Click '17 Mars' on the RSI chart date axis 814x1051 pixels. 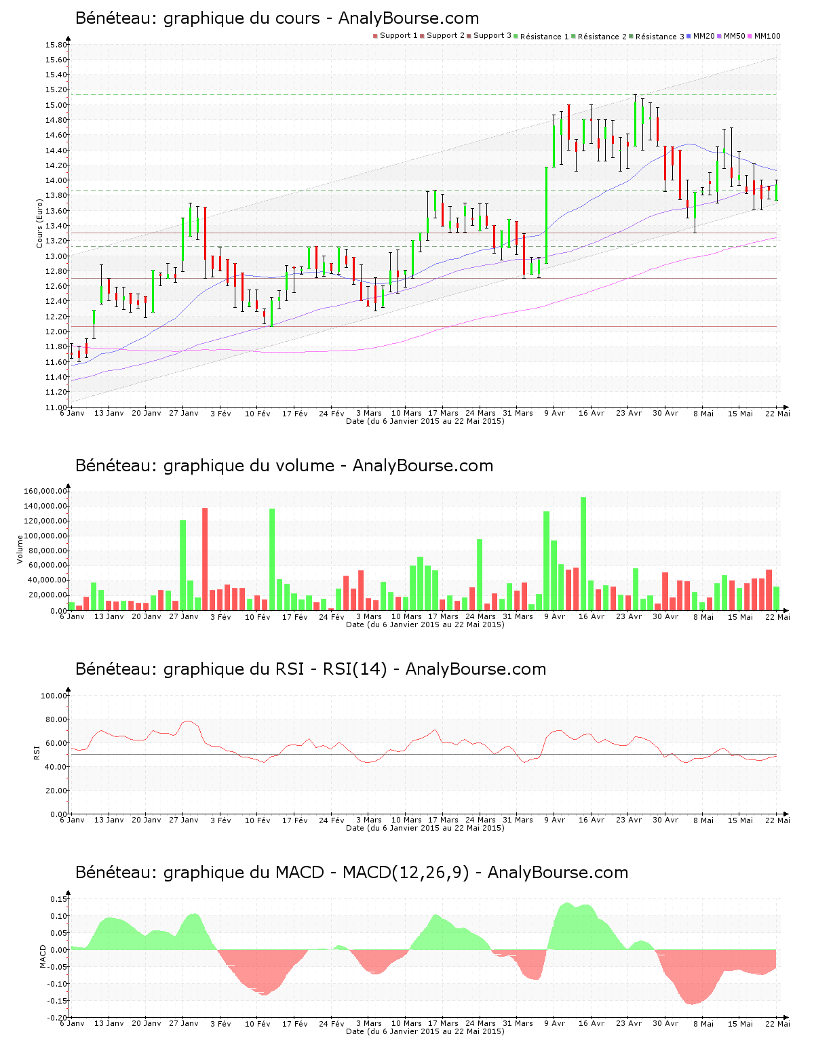443,820
